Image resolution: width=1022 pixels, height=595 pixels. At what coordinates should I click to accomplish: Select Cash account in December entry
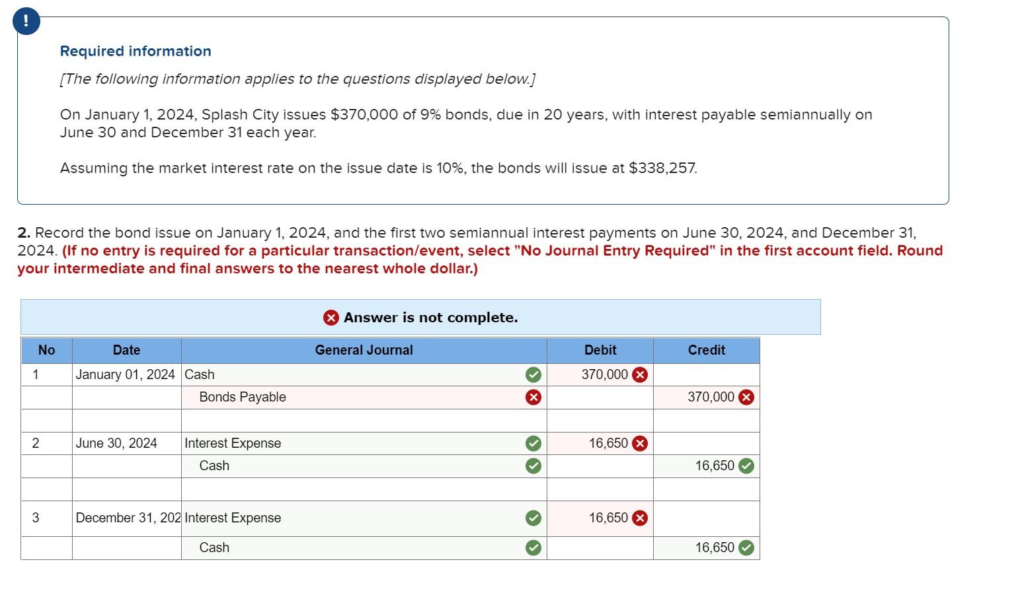(364, 547)
